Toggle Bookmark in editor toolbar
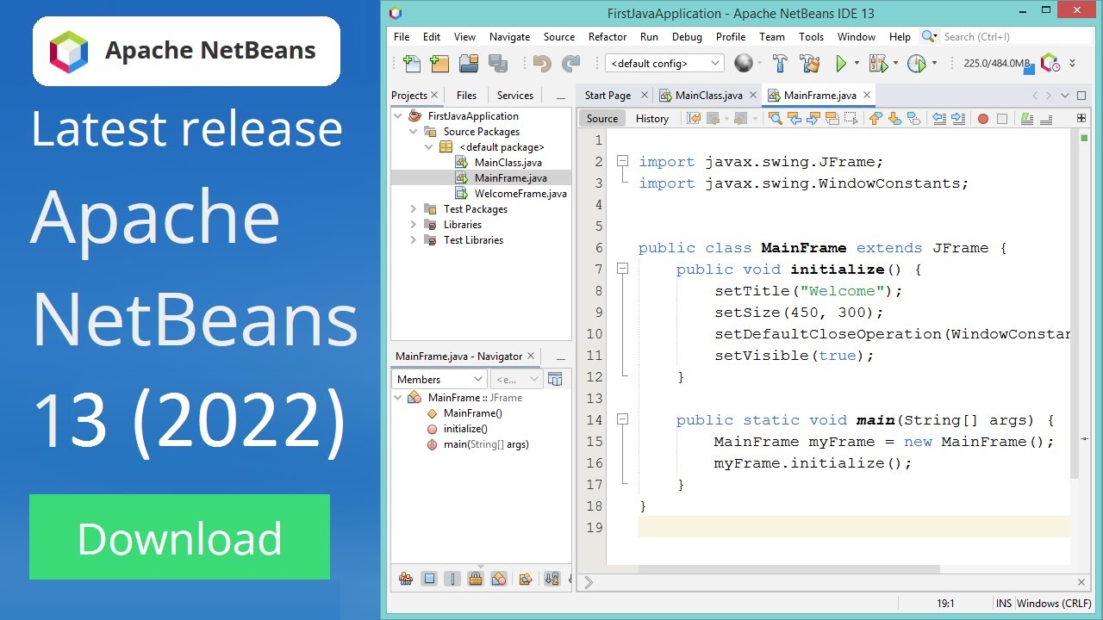This screenshot has width=1103, height=620. pos(913,119)
